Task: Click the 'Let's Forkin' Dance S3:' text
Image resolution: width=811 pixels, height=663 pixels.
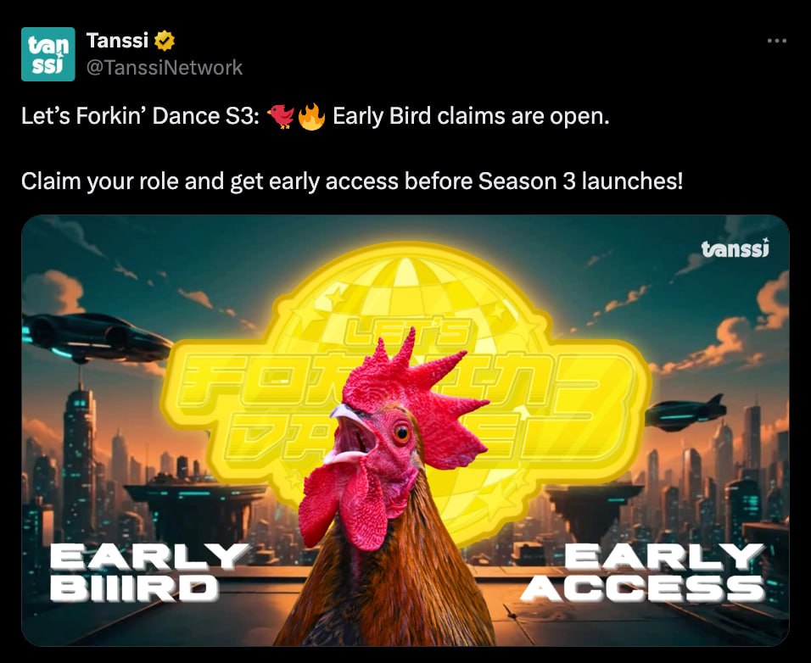Action: pos(140,116)
